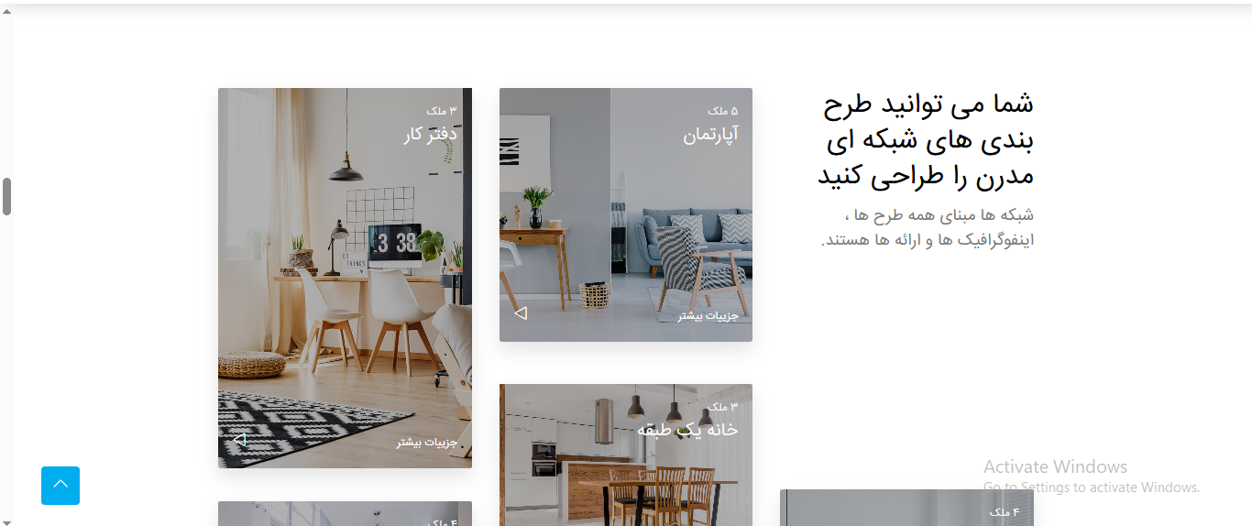Click the ۳ ملک count on دفتر کار card
The width and height of the screenshot is (1252, 526).
point(442,111)
